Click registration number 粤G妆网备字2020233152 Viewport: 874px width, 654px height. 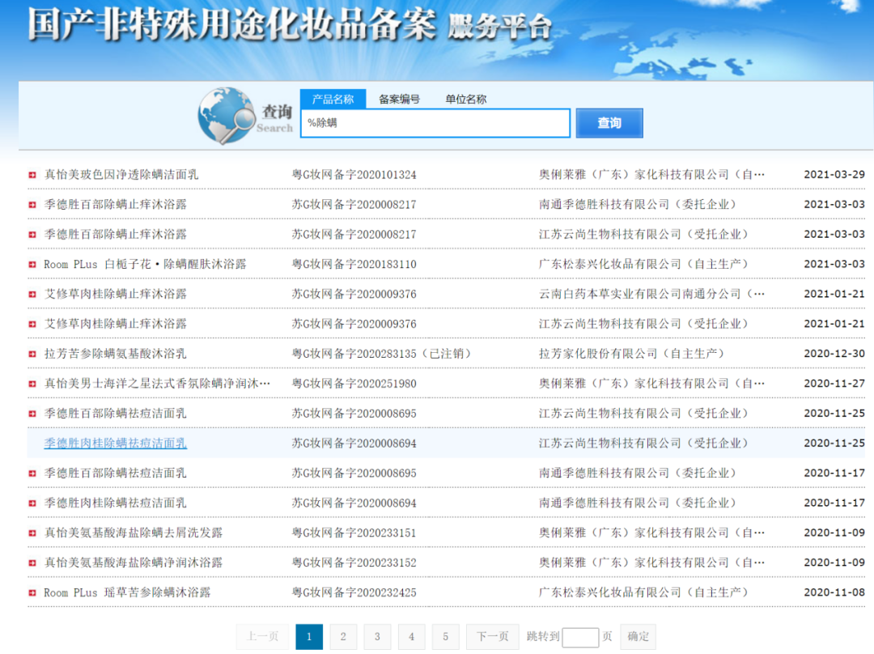(354, 563)
